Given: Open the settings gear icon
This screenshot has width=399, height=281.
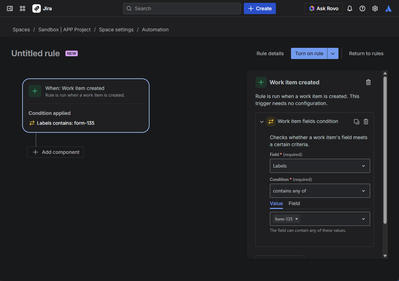Looking at the screenshot, I should [375, 9].
